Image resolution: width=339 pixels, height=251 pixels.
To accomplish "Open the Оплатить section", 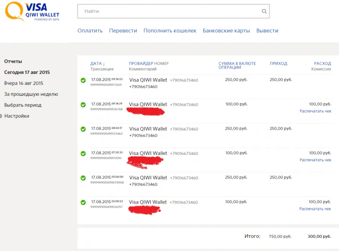I will [90, 31].
